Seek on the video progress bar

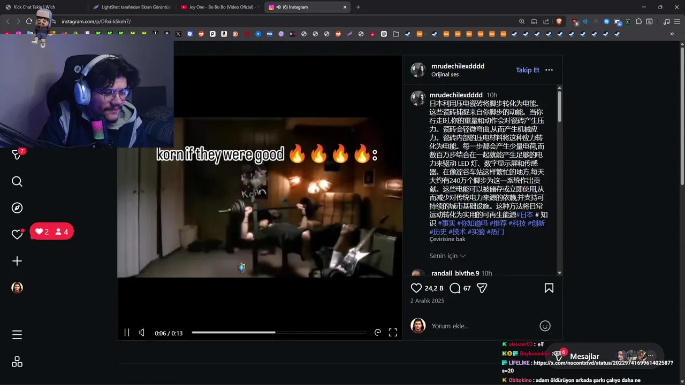pos(279,333)
